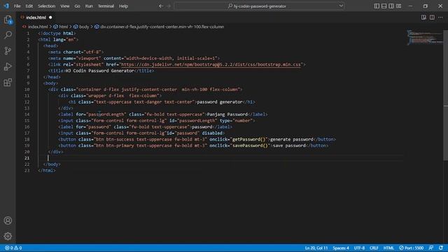Open the Manage gear icon
The image size is (448, 252).
coord(8,236)
